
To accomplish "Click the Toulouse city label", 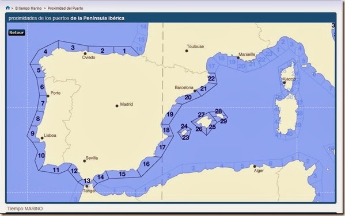I will coord(195,47).
